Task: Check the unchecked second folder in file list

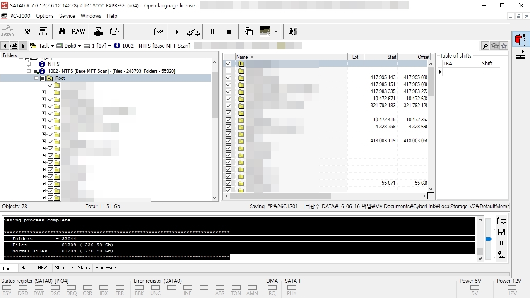Action: 228,71
